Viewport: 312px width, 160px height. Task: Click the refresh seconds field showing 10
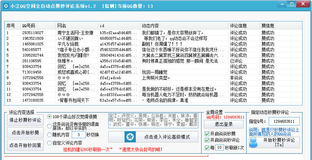click(x=219, y=148)
